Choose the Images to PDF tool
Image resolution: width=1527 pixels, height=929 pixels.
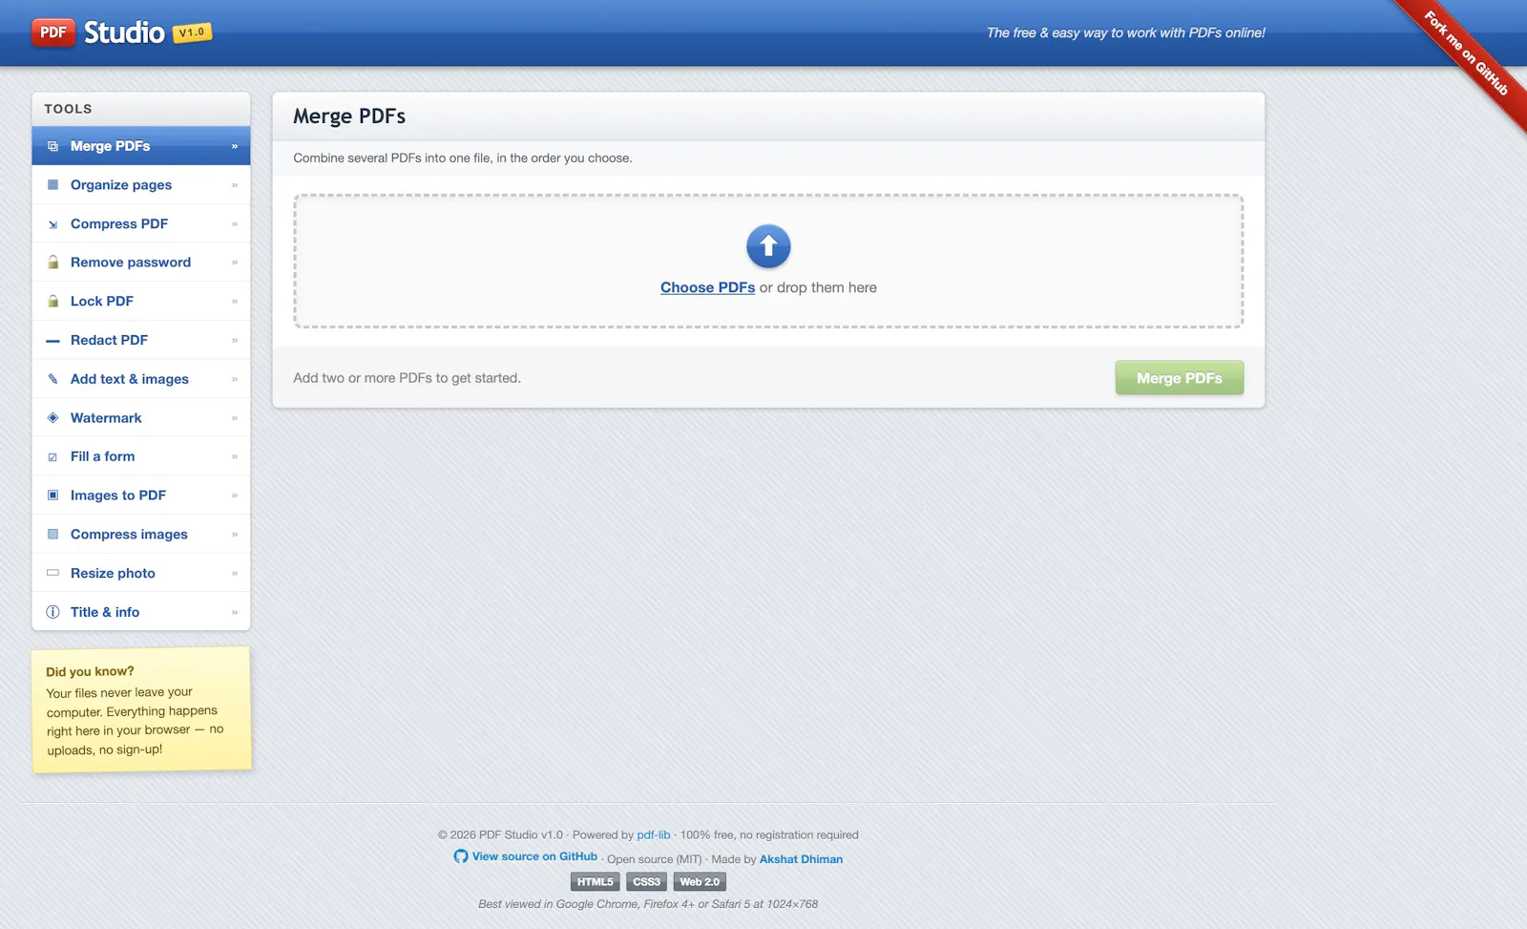point(141,496)
